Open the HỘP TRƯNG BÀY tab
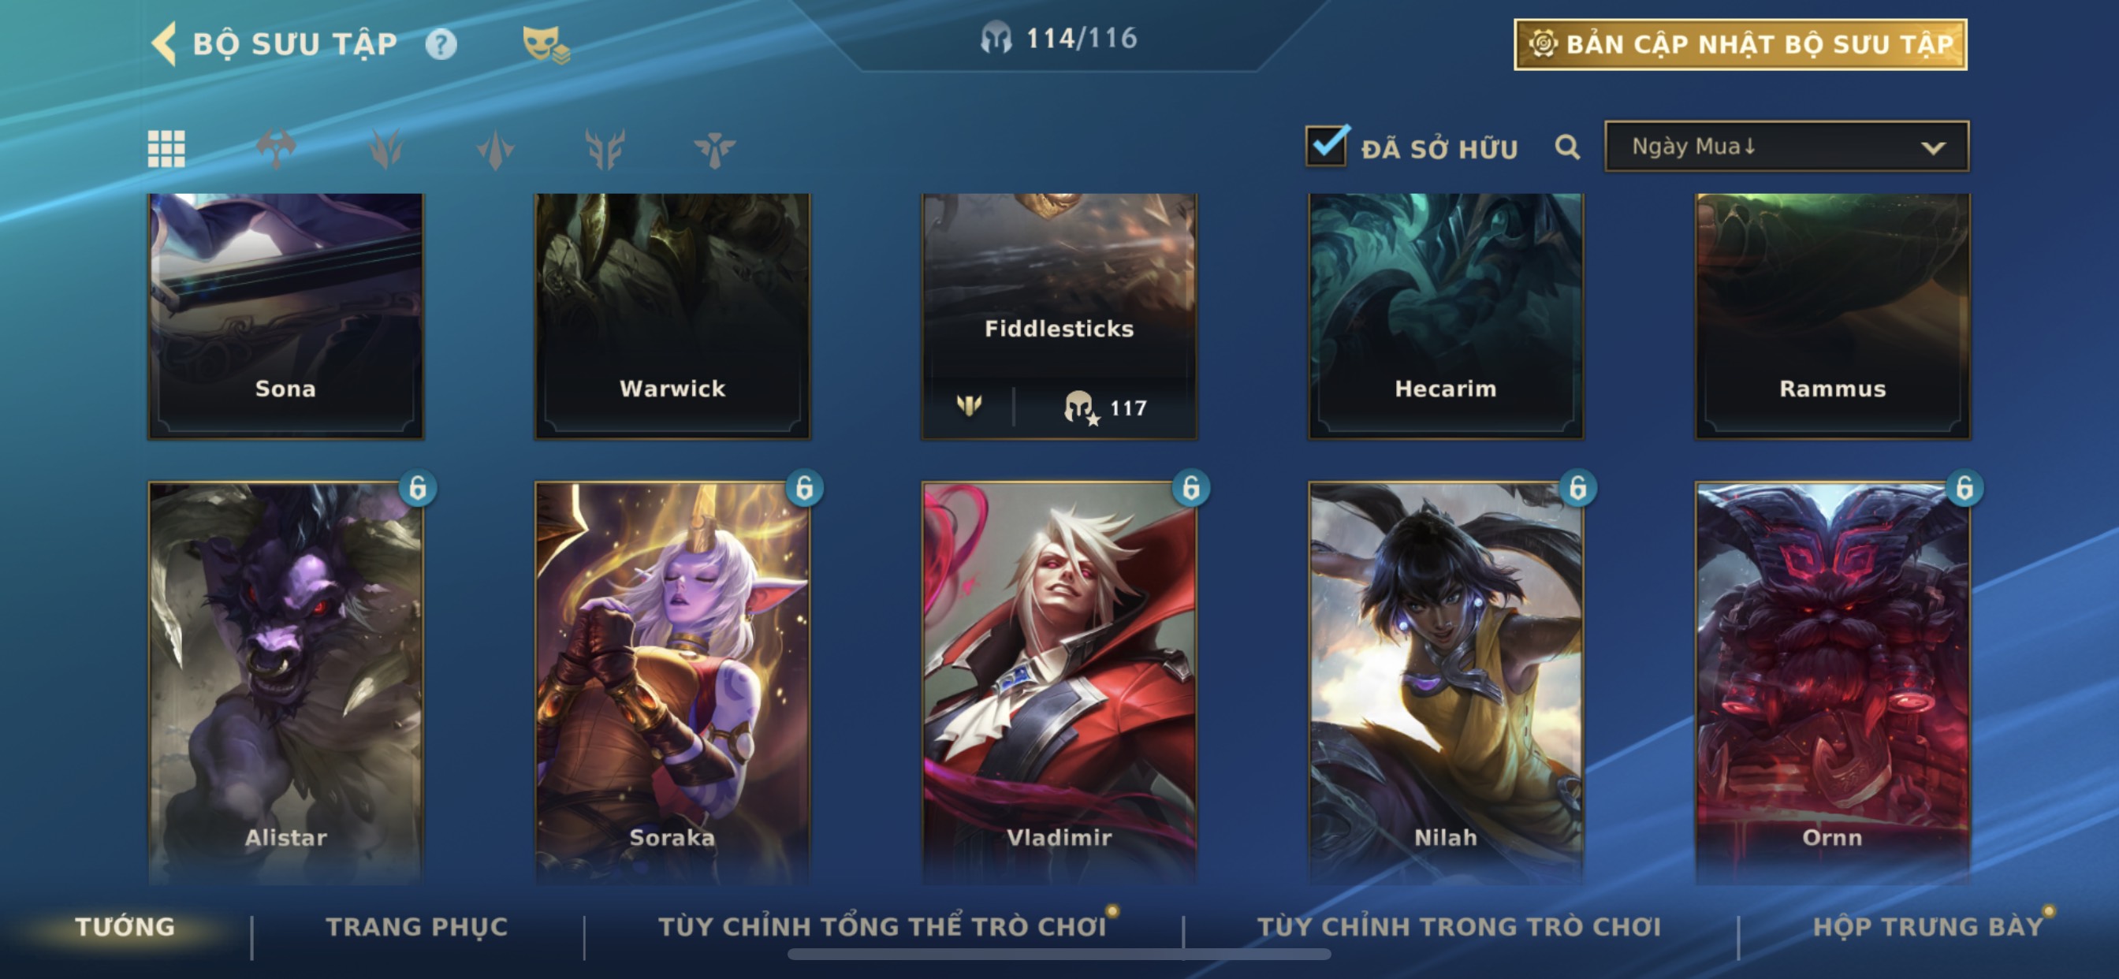Screen dimensions: 2119x979 pyautogui.click(x=1927, y=926)
